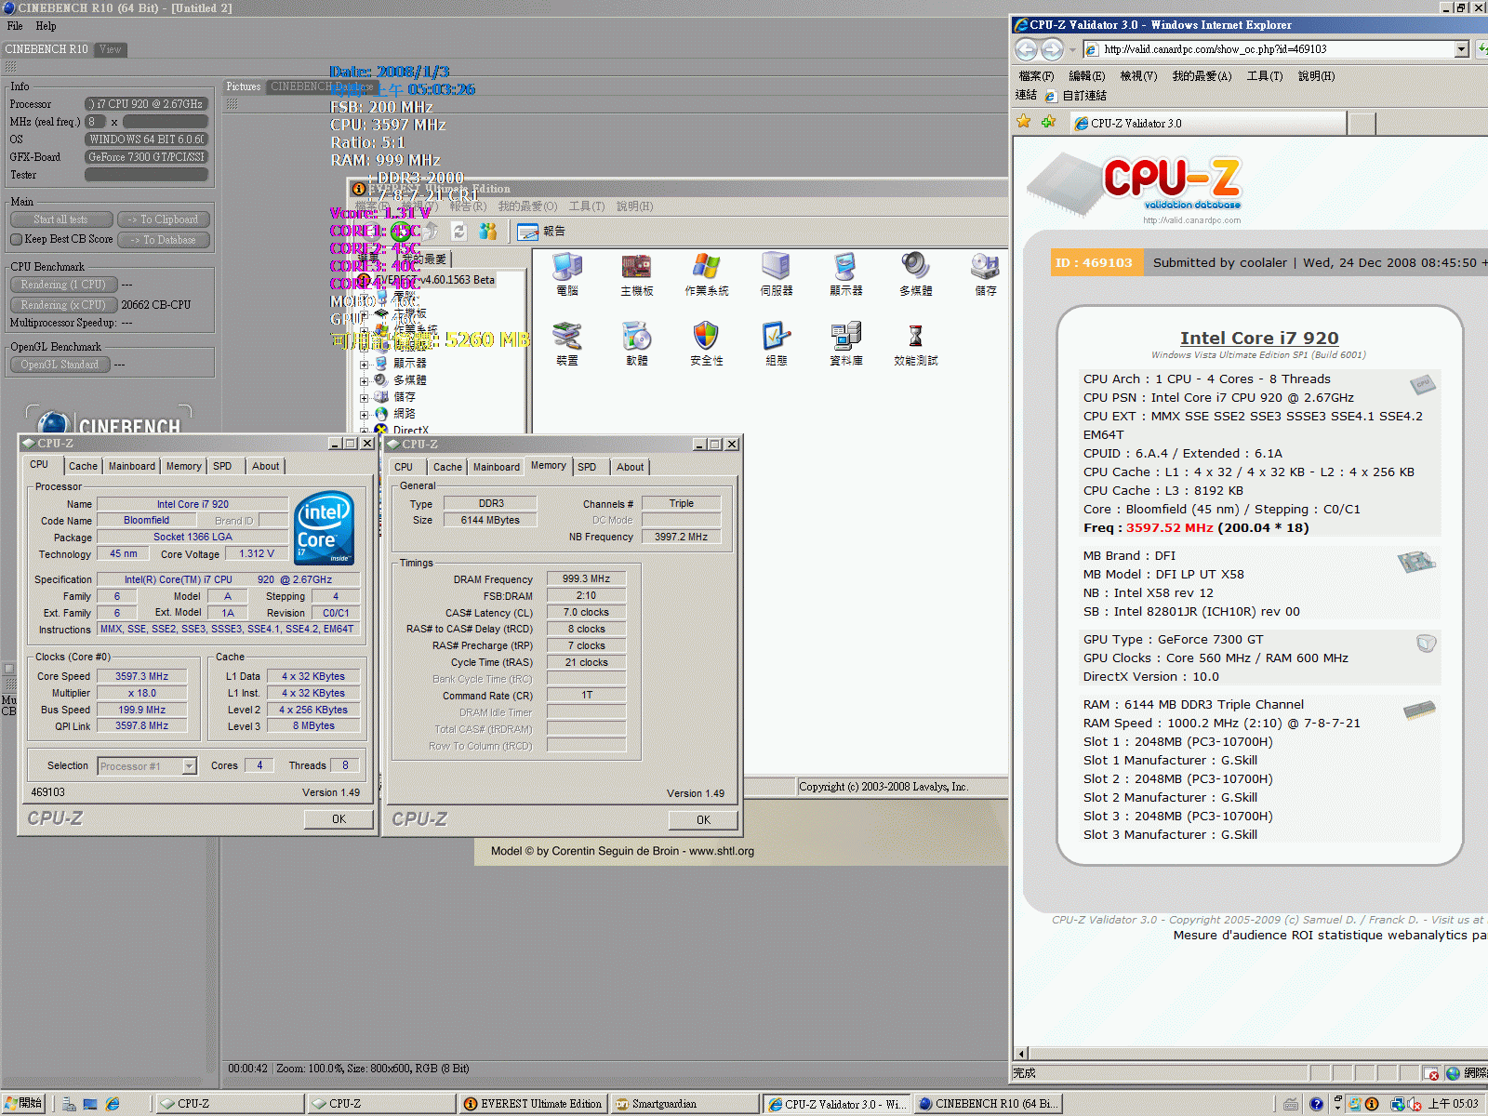Click the 報告 (Report) toolbar button in EVEREST
This screenshot has height=1116, width=1488.
click(541, 231)
